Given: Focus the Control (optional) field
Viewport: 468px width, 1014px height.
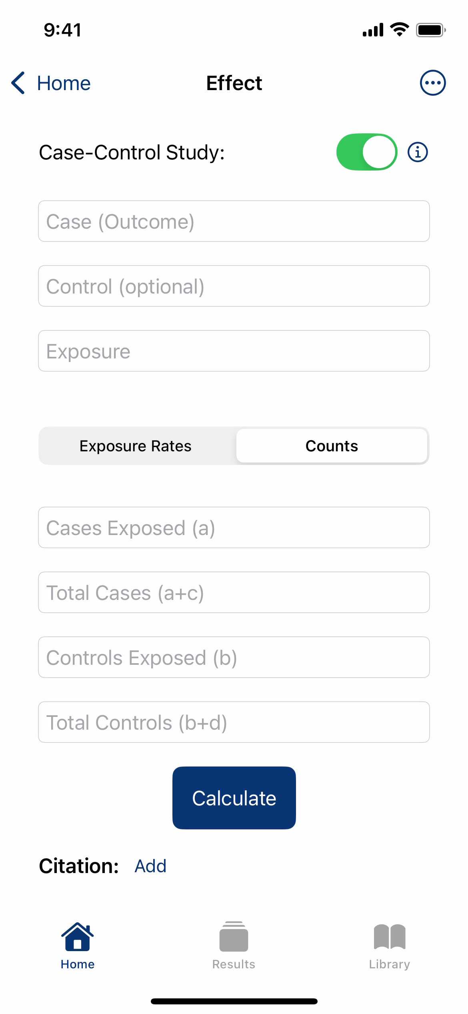Looking at the screenshot, I should [x=234, y=286].
